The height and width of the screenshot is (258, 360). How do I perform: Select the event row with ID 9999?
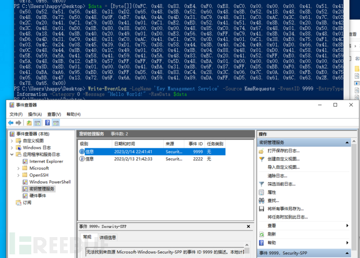(x=152, y=152)
